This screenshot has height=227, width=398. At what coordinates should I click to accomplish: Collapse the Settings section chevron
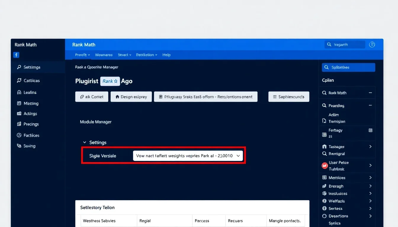85,142
